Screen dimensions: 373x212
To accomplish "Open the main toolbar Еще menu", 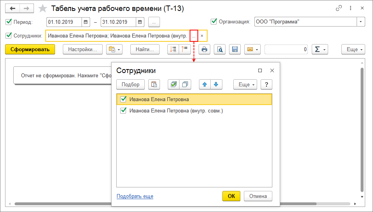I will (353, 50).
